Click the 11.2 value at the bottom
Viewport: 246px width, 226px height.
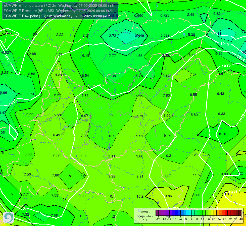[112, 216]
